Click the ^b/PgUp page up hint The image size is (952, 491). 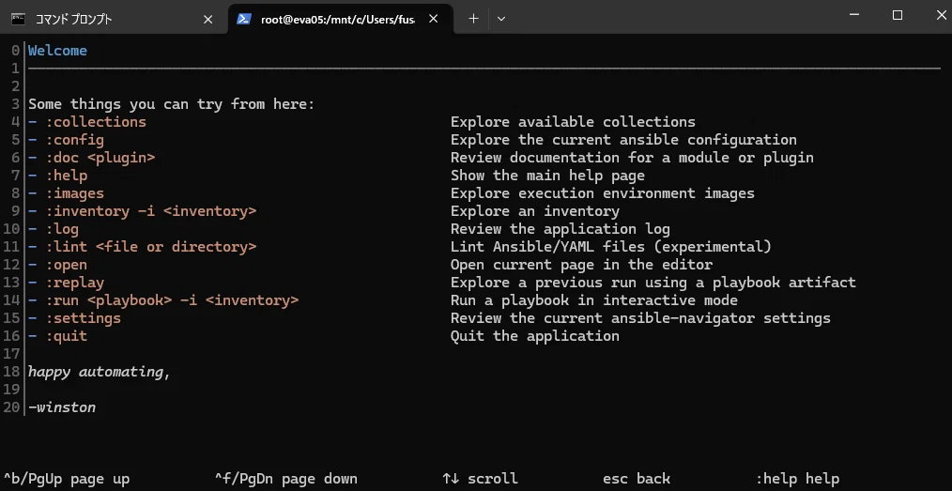point(67,479)
